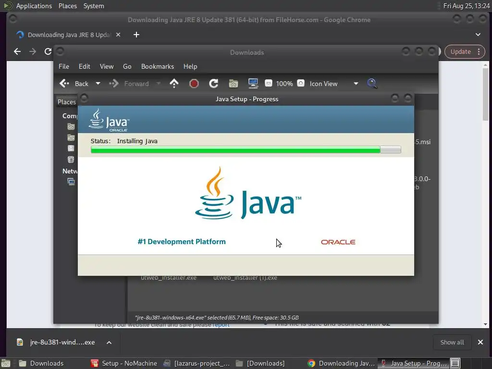Switch to Downloading Java Chrome taskbar item

tap(342, 363)
